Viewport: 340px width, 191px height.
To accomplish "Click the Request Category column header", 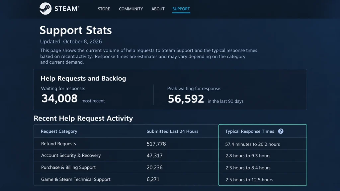I will 59,131.
